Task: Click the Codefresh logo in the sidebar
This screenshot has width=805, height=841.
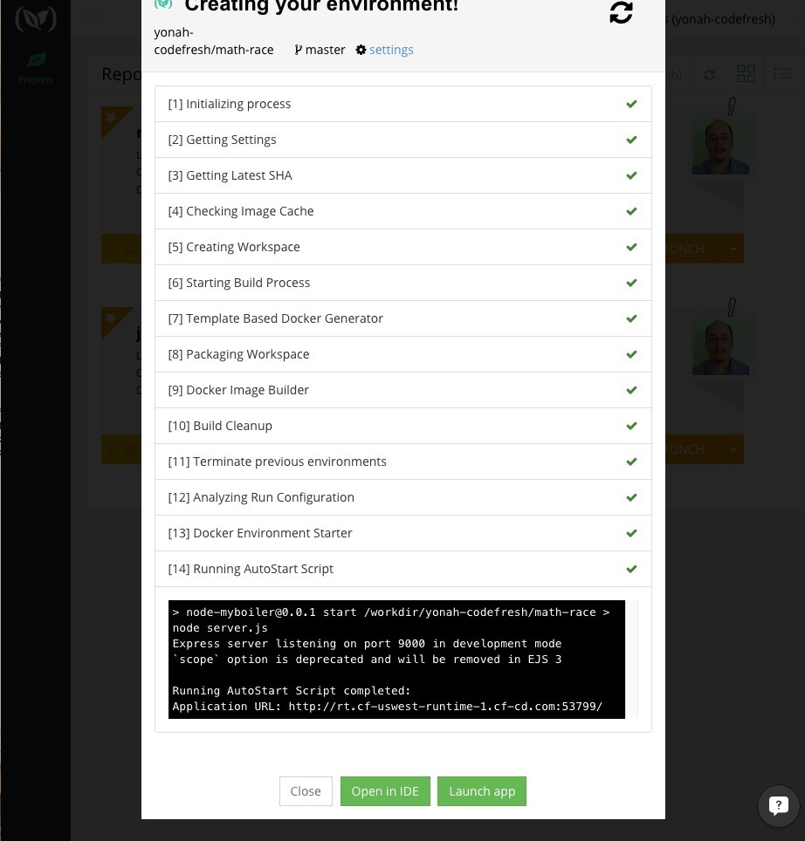Action: (x=36, y=18)
